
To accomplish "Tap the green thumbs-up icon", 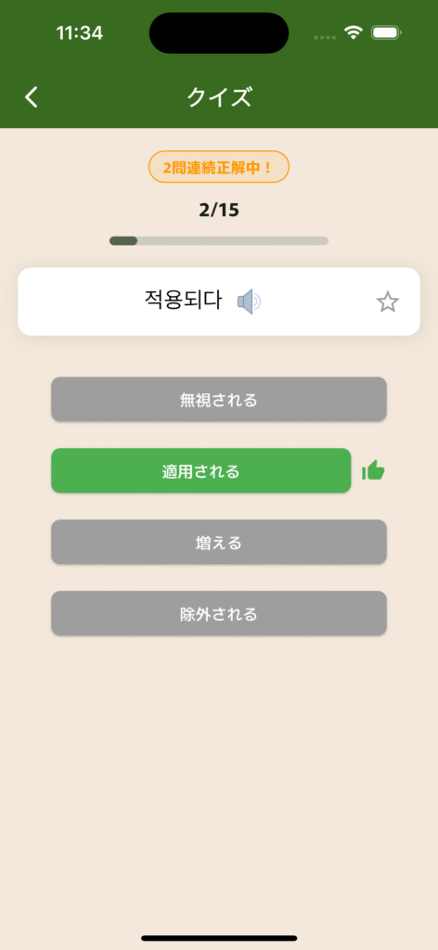I will 373,470.
